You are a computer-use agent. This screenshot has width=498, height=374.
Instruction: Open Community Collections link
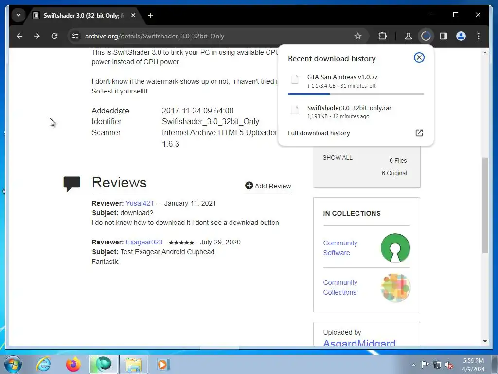click(340, 287)
